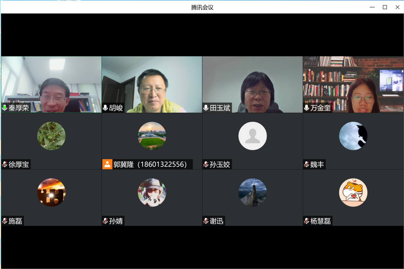Click the 谢迅 name label
The width and height of the screenshot is (404, 269).
point(217,221)
